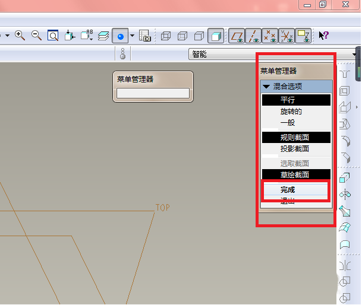The height and width of the screenshot is (305, 362).
Task: Toggle datum axis visibility
Action: (x=253, y=36)
